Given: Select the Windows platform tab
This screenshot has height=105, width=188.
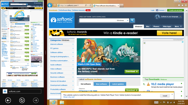Looking at the screenshot, I should [139, 26].
